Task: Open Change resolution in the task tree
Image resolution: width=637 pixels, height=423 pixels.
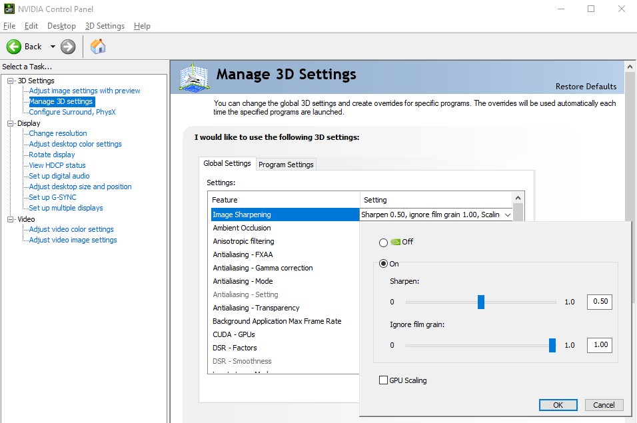Action: click(x=58, y=133)
